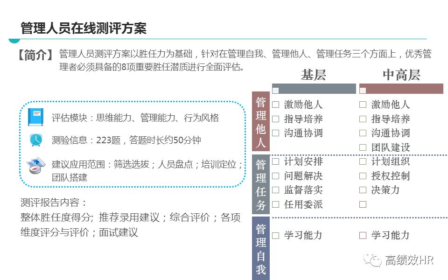448x280 pixels.
Task: Tick the 基层 沟通协调 checkbox
Action: [275, 133]
